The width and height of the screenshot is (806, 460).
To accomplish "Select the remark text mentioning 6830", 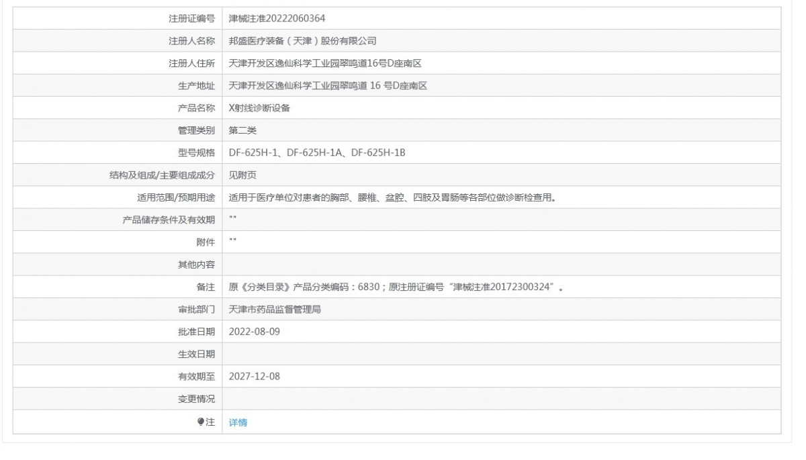I will 396,287.
